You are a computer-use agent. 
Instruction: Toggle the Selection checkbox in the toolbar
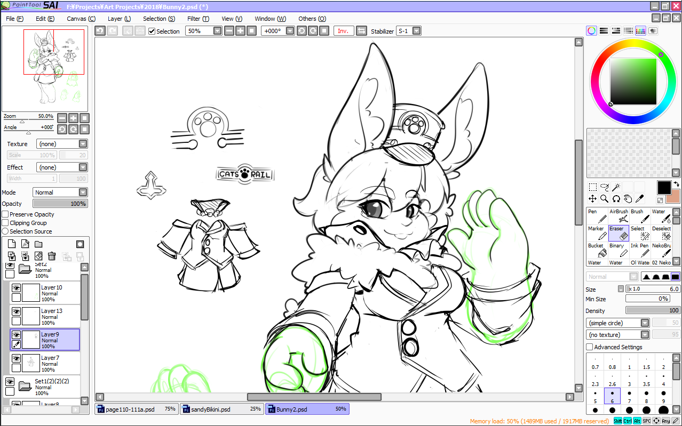click(152, 31)
